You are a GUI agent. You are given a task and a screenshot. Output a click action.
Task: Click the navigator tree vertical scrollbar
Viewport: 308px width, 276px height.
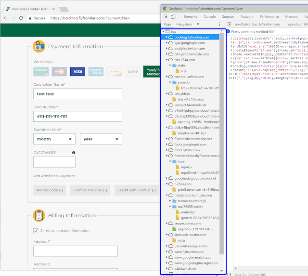click(x=221, y=143)
